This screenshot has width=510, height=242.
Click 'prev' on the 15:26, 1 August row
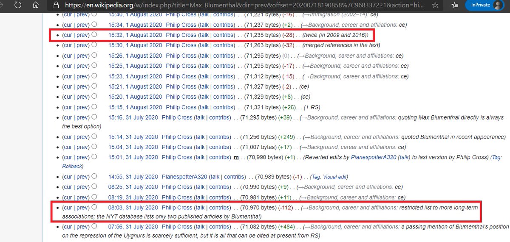(83, 56)
